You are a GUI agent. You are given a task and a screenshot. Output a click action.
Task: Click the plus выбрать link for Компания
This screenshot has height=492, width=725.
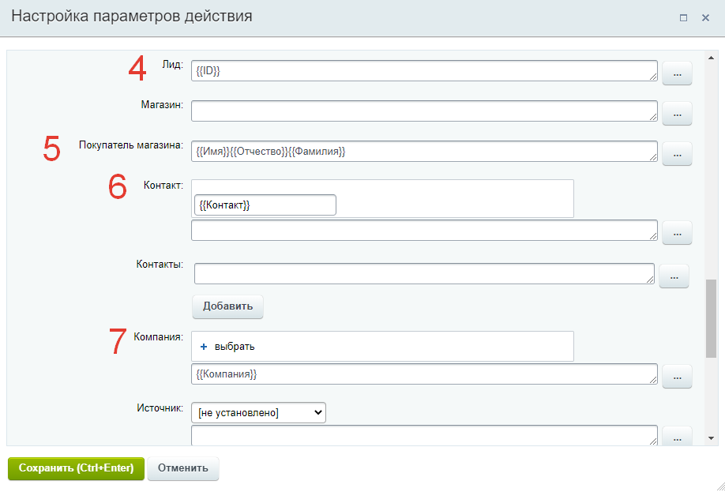click(227, 347)
